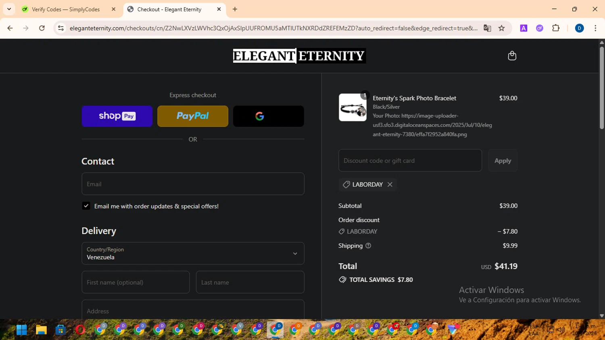
Task: Open the tab search dropdown arrow
Action: click(x=9, y=9)
